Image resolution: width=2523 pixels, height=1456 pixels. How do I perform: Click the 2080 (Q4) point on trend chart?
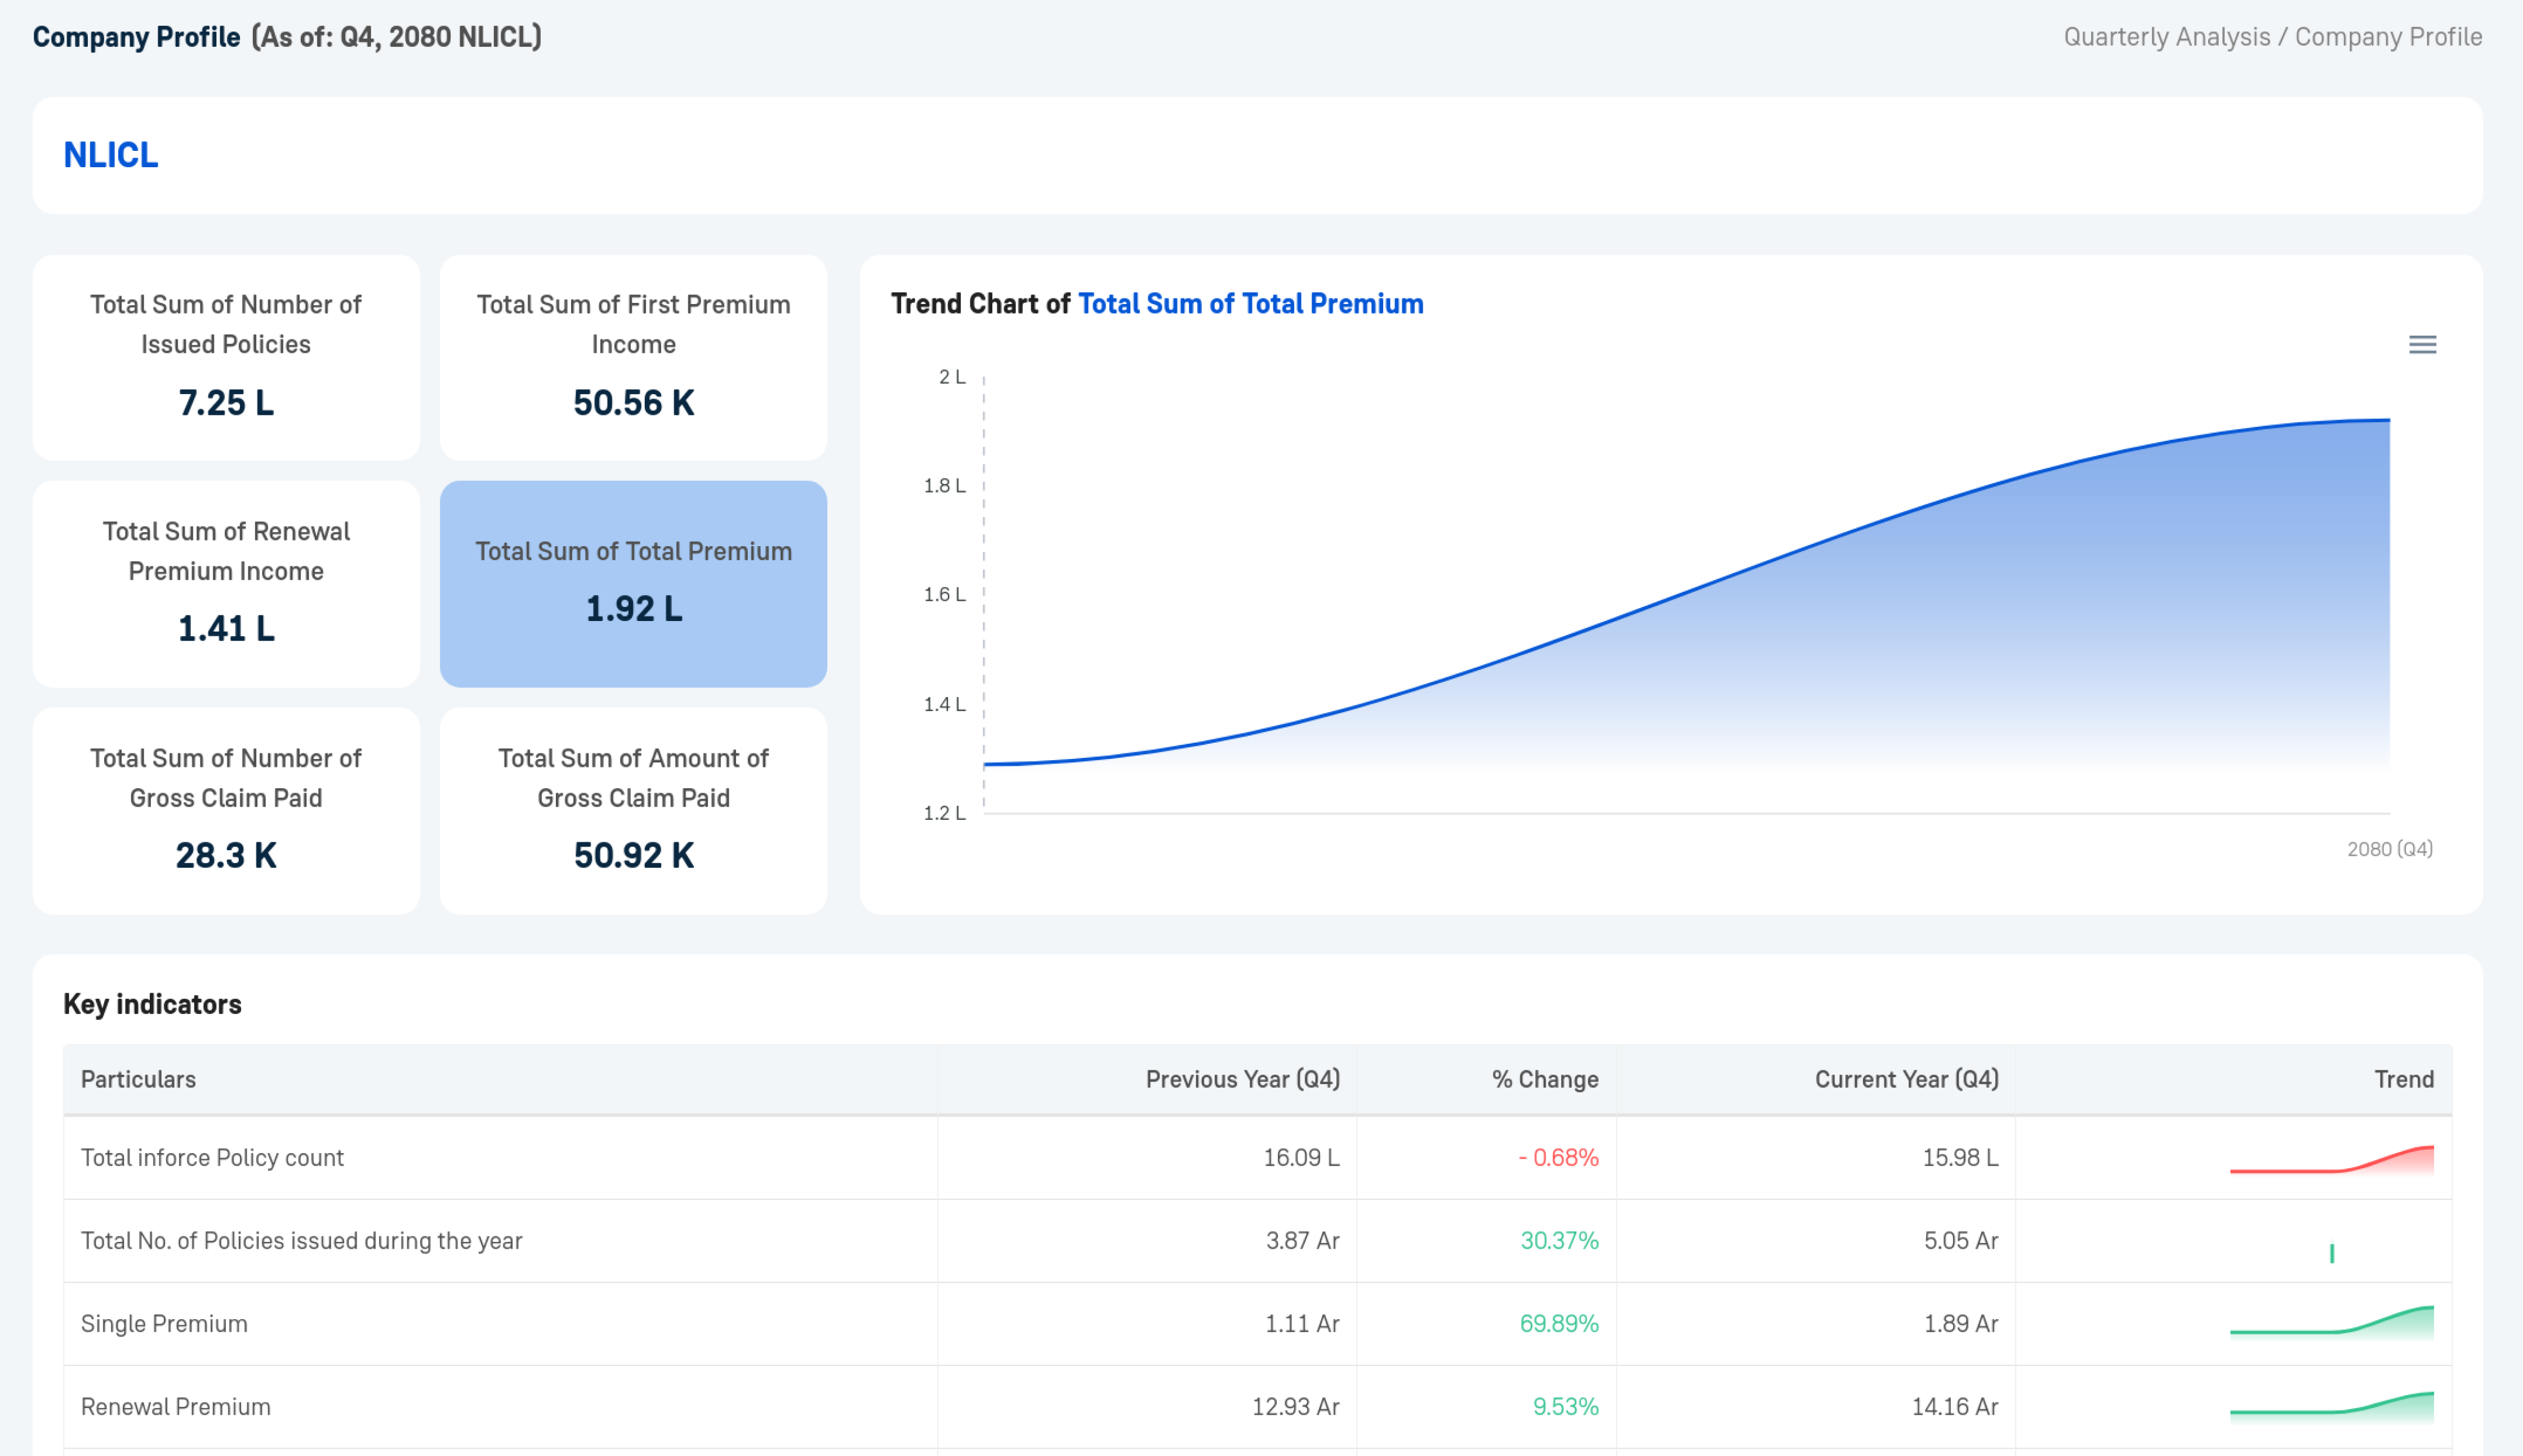pyautogui.click(x=2388, y=421)
